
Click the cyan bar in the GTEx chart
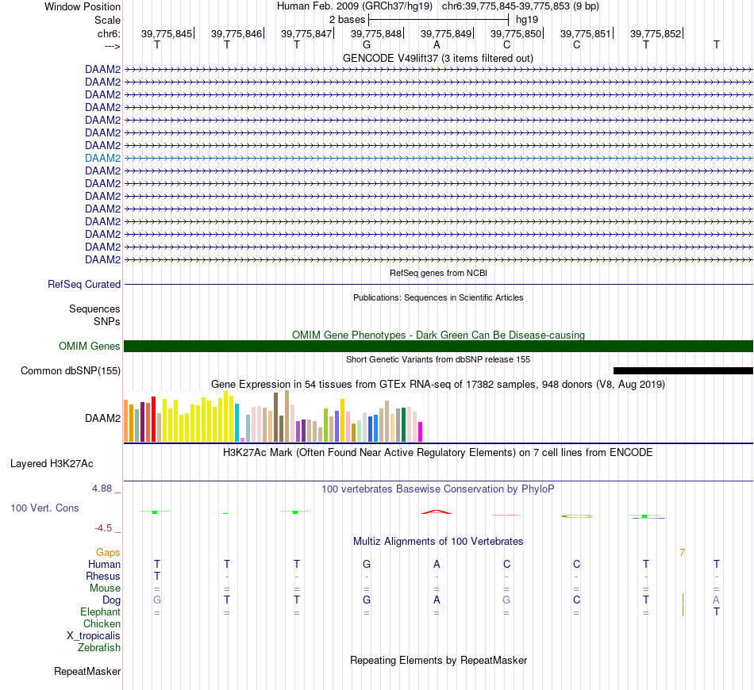tap(237, 423)
